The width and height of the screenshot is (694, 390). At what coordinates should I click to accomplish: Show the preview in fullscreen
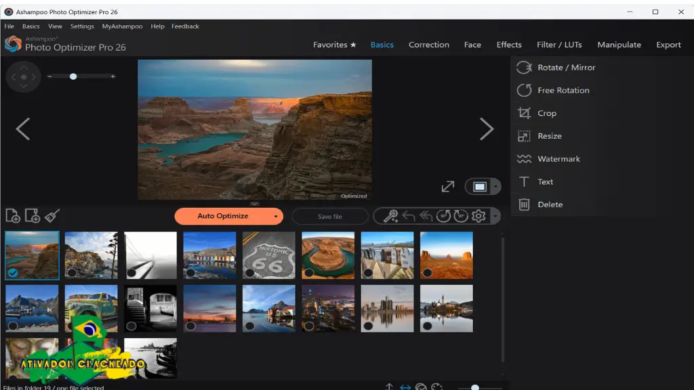(x=448, y=187)
